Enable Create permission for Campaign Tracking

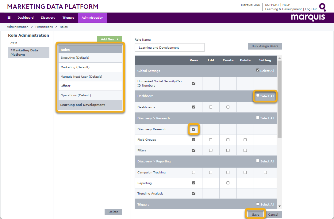point(228,173)
